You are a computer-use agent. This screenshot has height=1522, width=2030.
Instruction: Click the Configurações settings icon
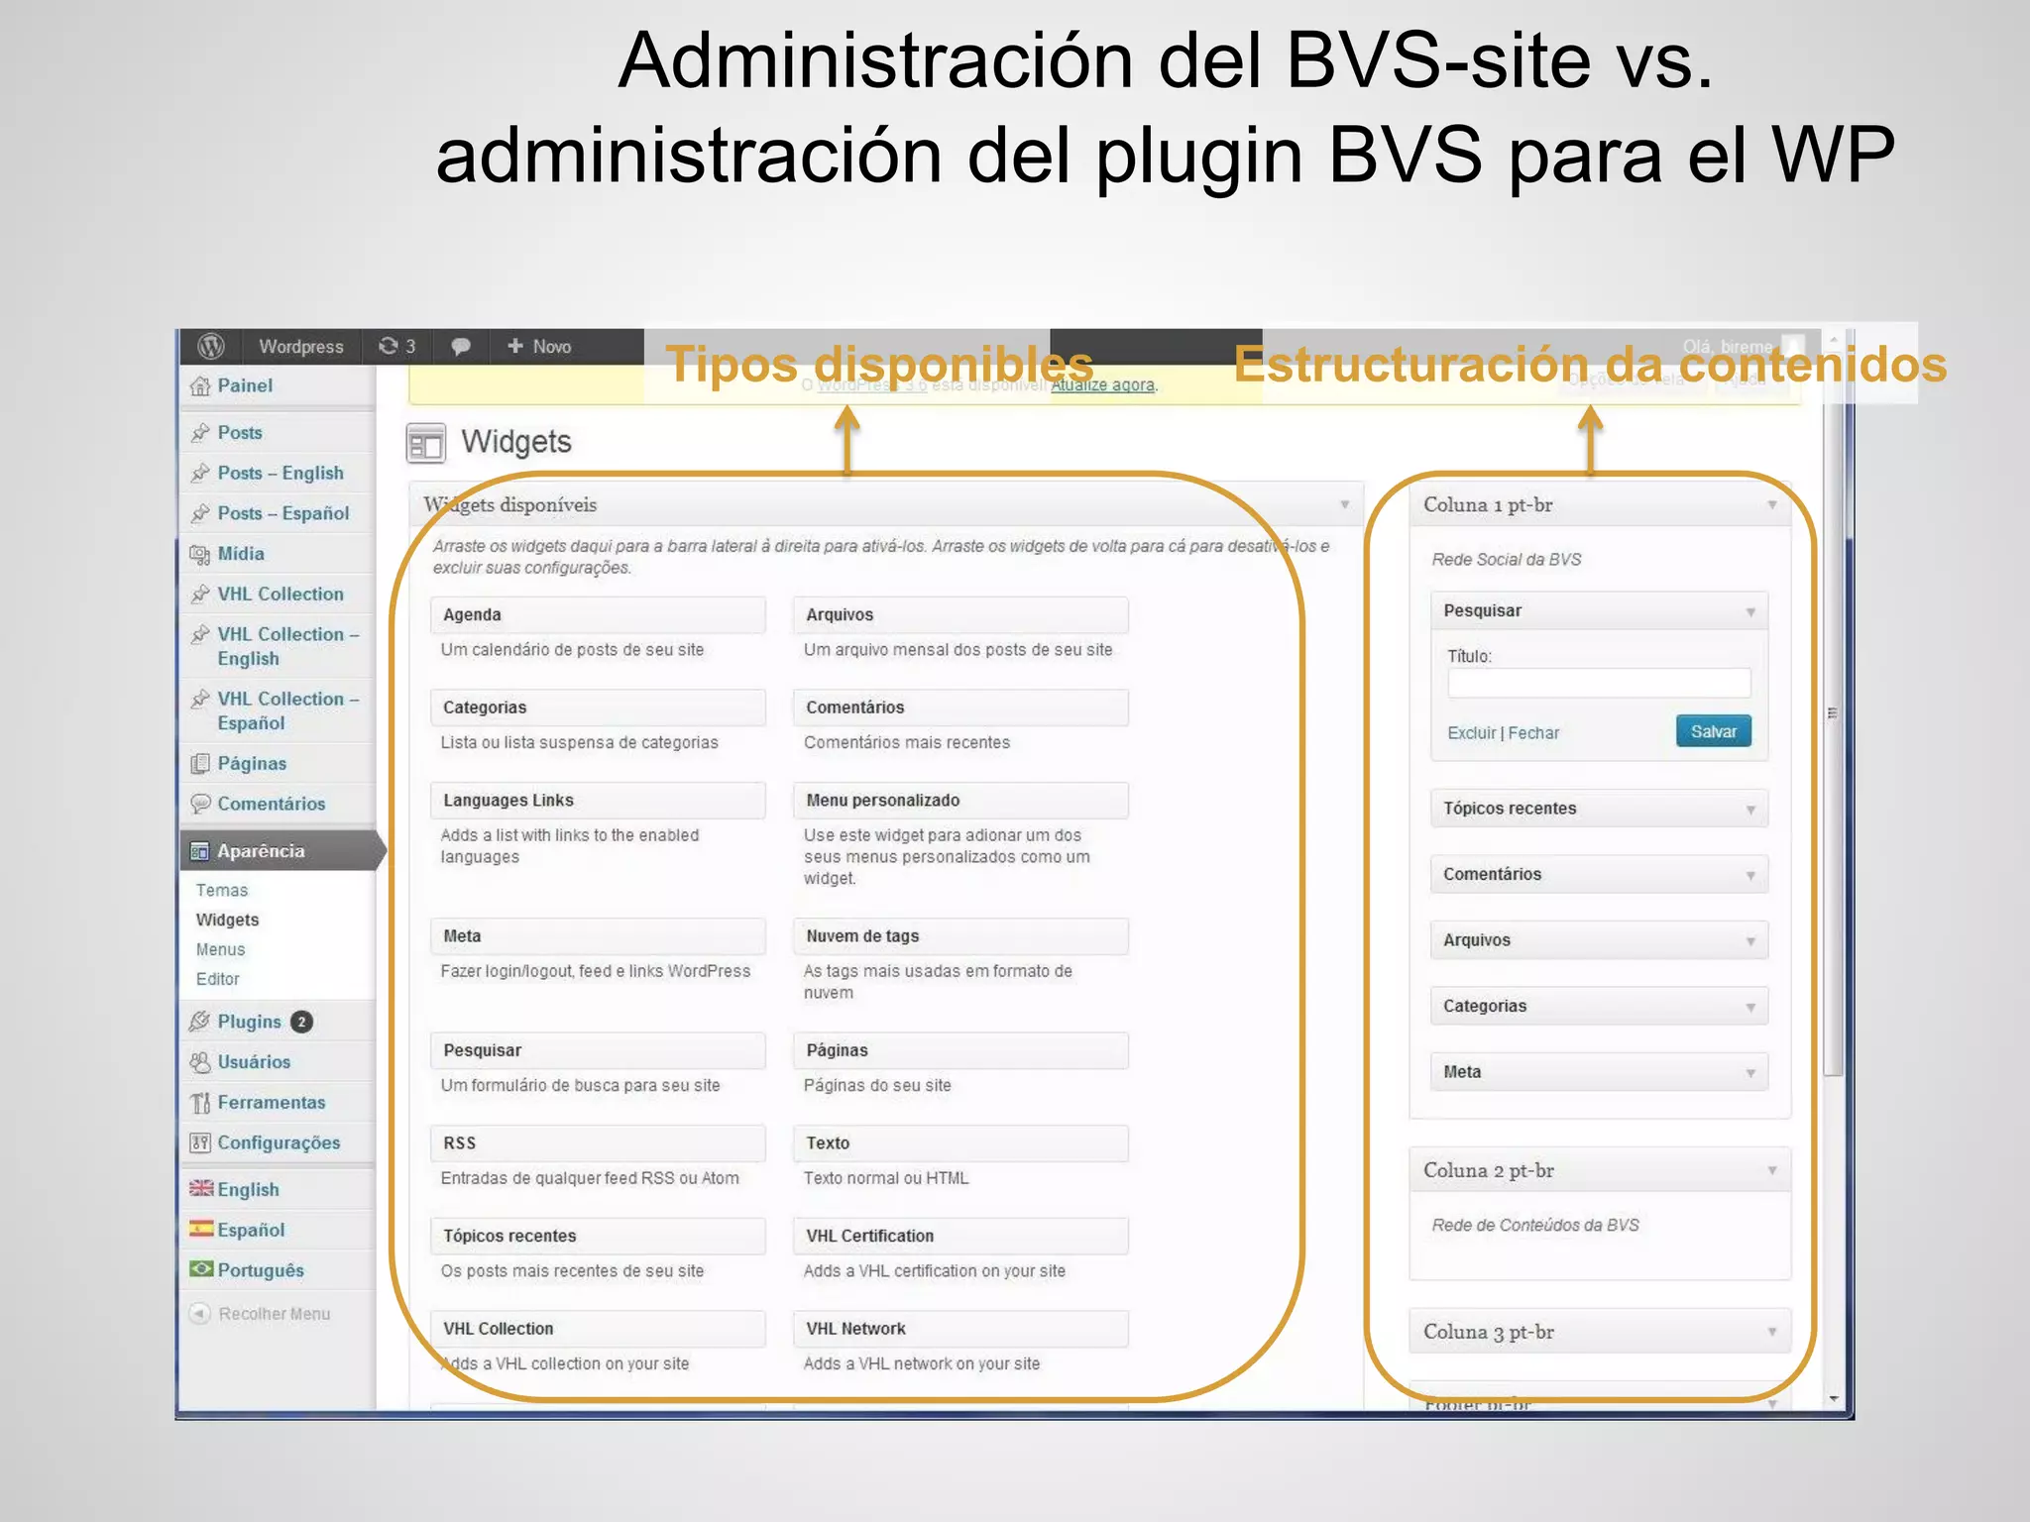tap(200, 1142)
